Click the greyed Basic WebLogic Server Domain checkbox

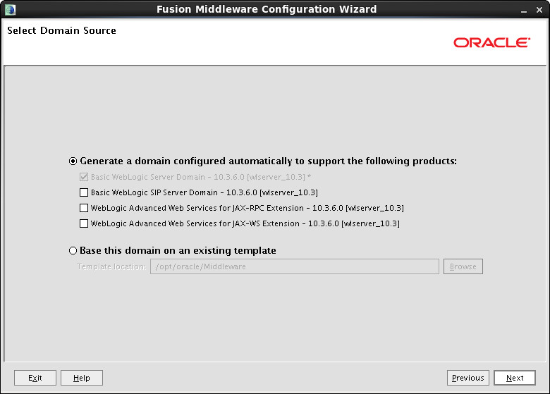point(84,177)
